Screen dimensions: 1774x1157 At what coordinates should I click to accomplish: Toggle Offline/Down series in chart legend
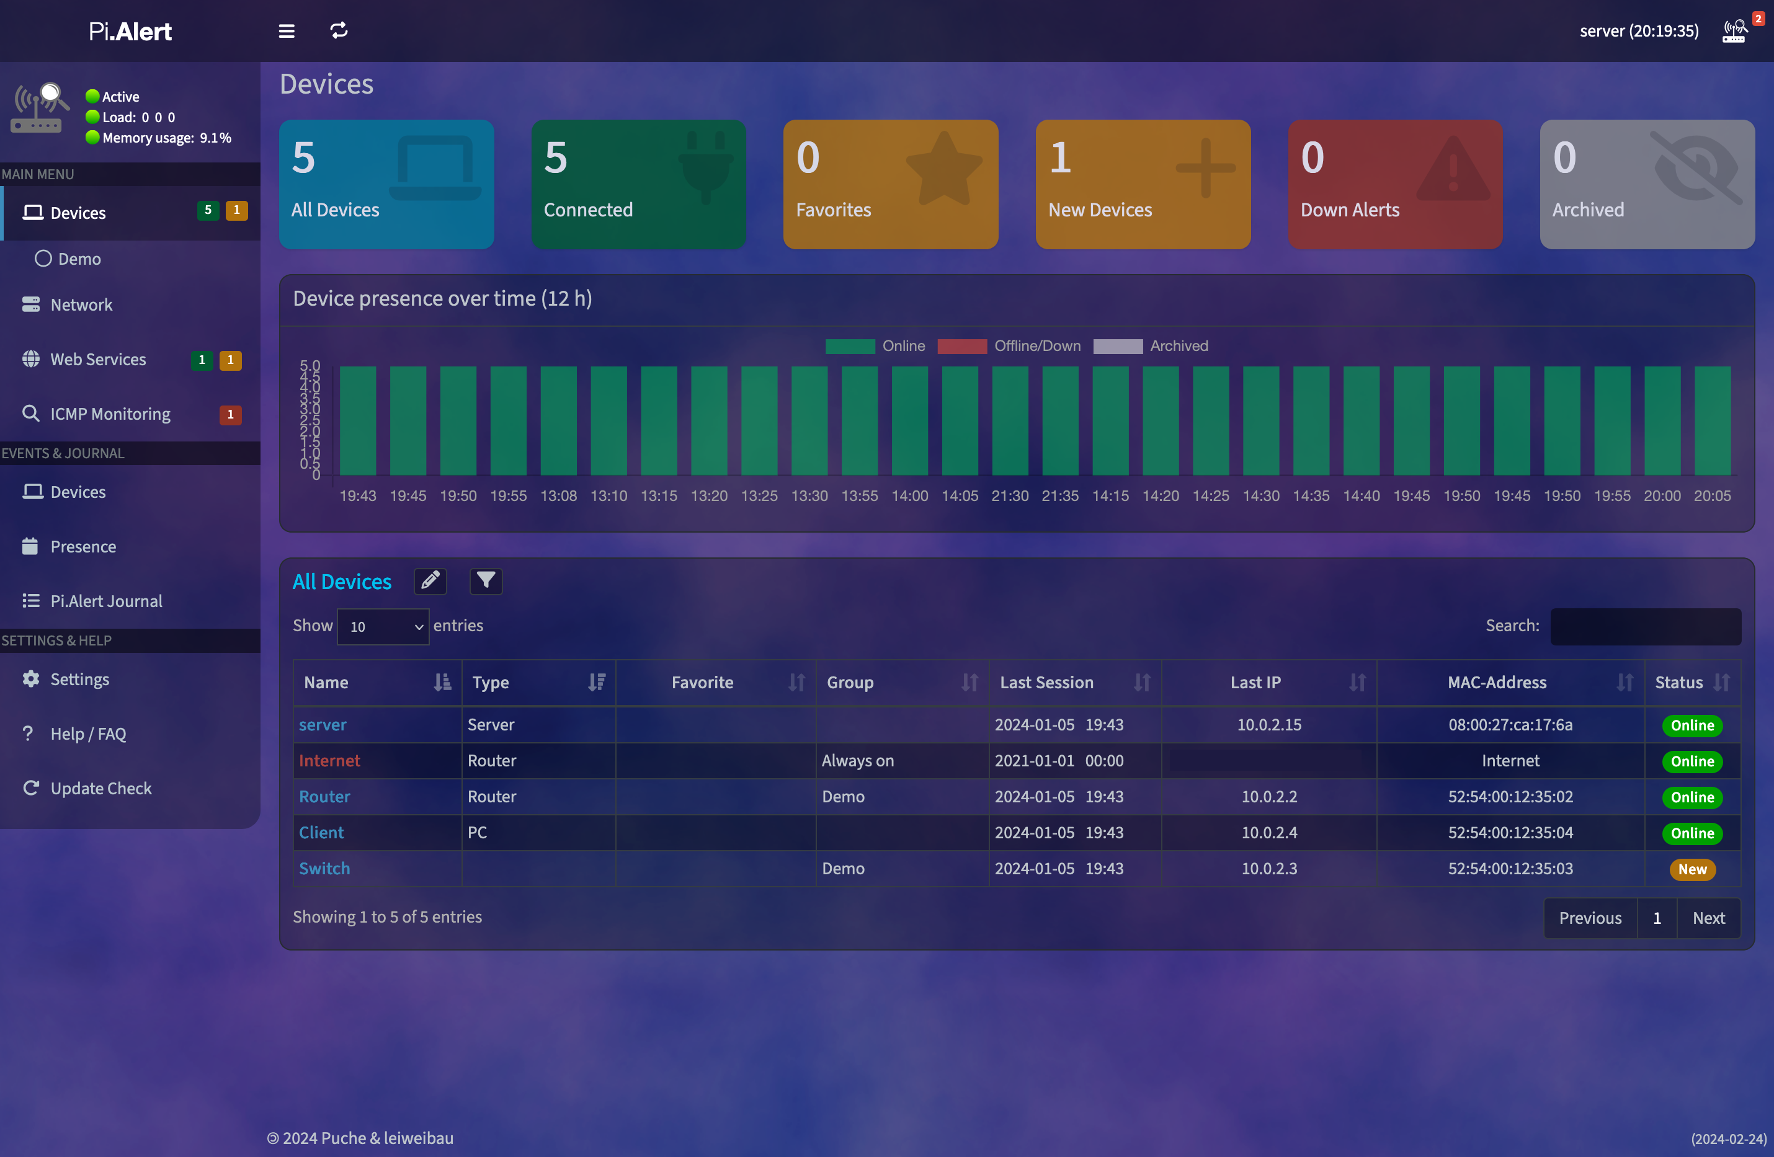point(1009,346)
